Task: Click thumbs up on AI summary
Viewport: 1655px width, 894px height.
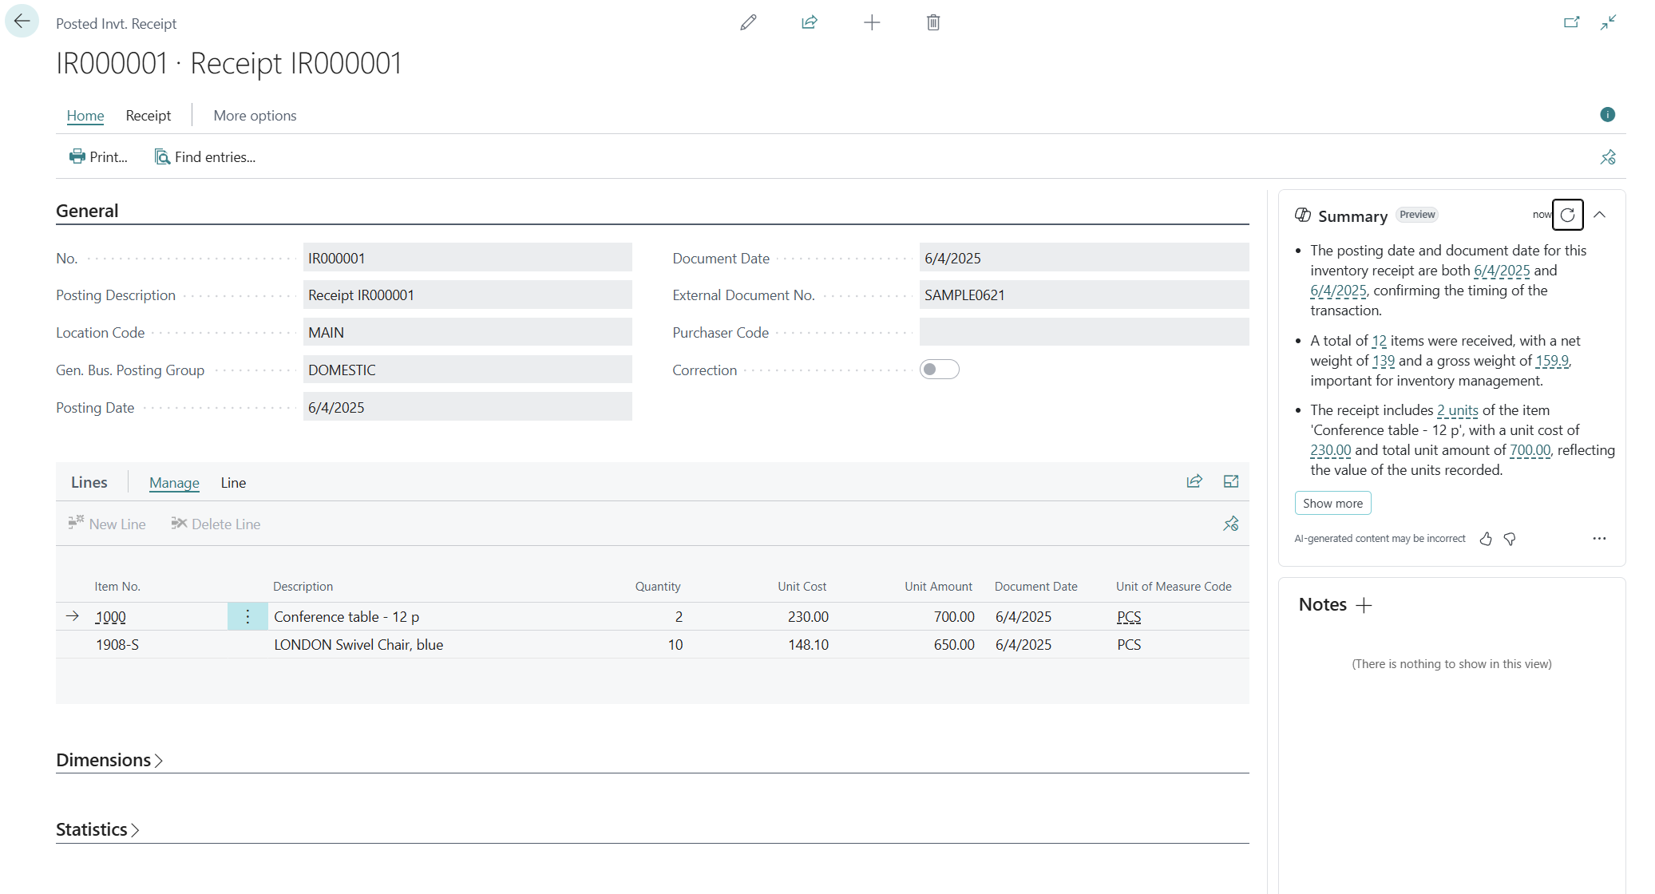Action: click(x=1486, y=539)
